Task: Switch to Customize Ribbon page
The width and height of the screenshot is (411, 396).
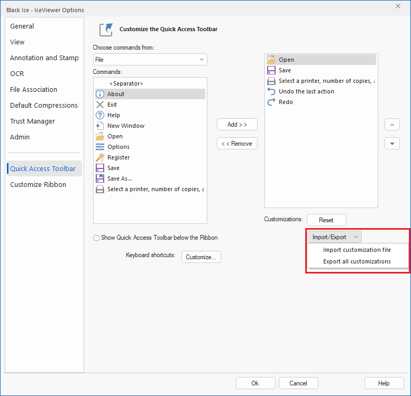Action: coord(38,185)
